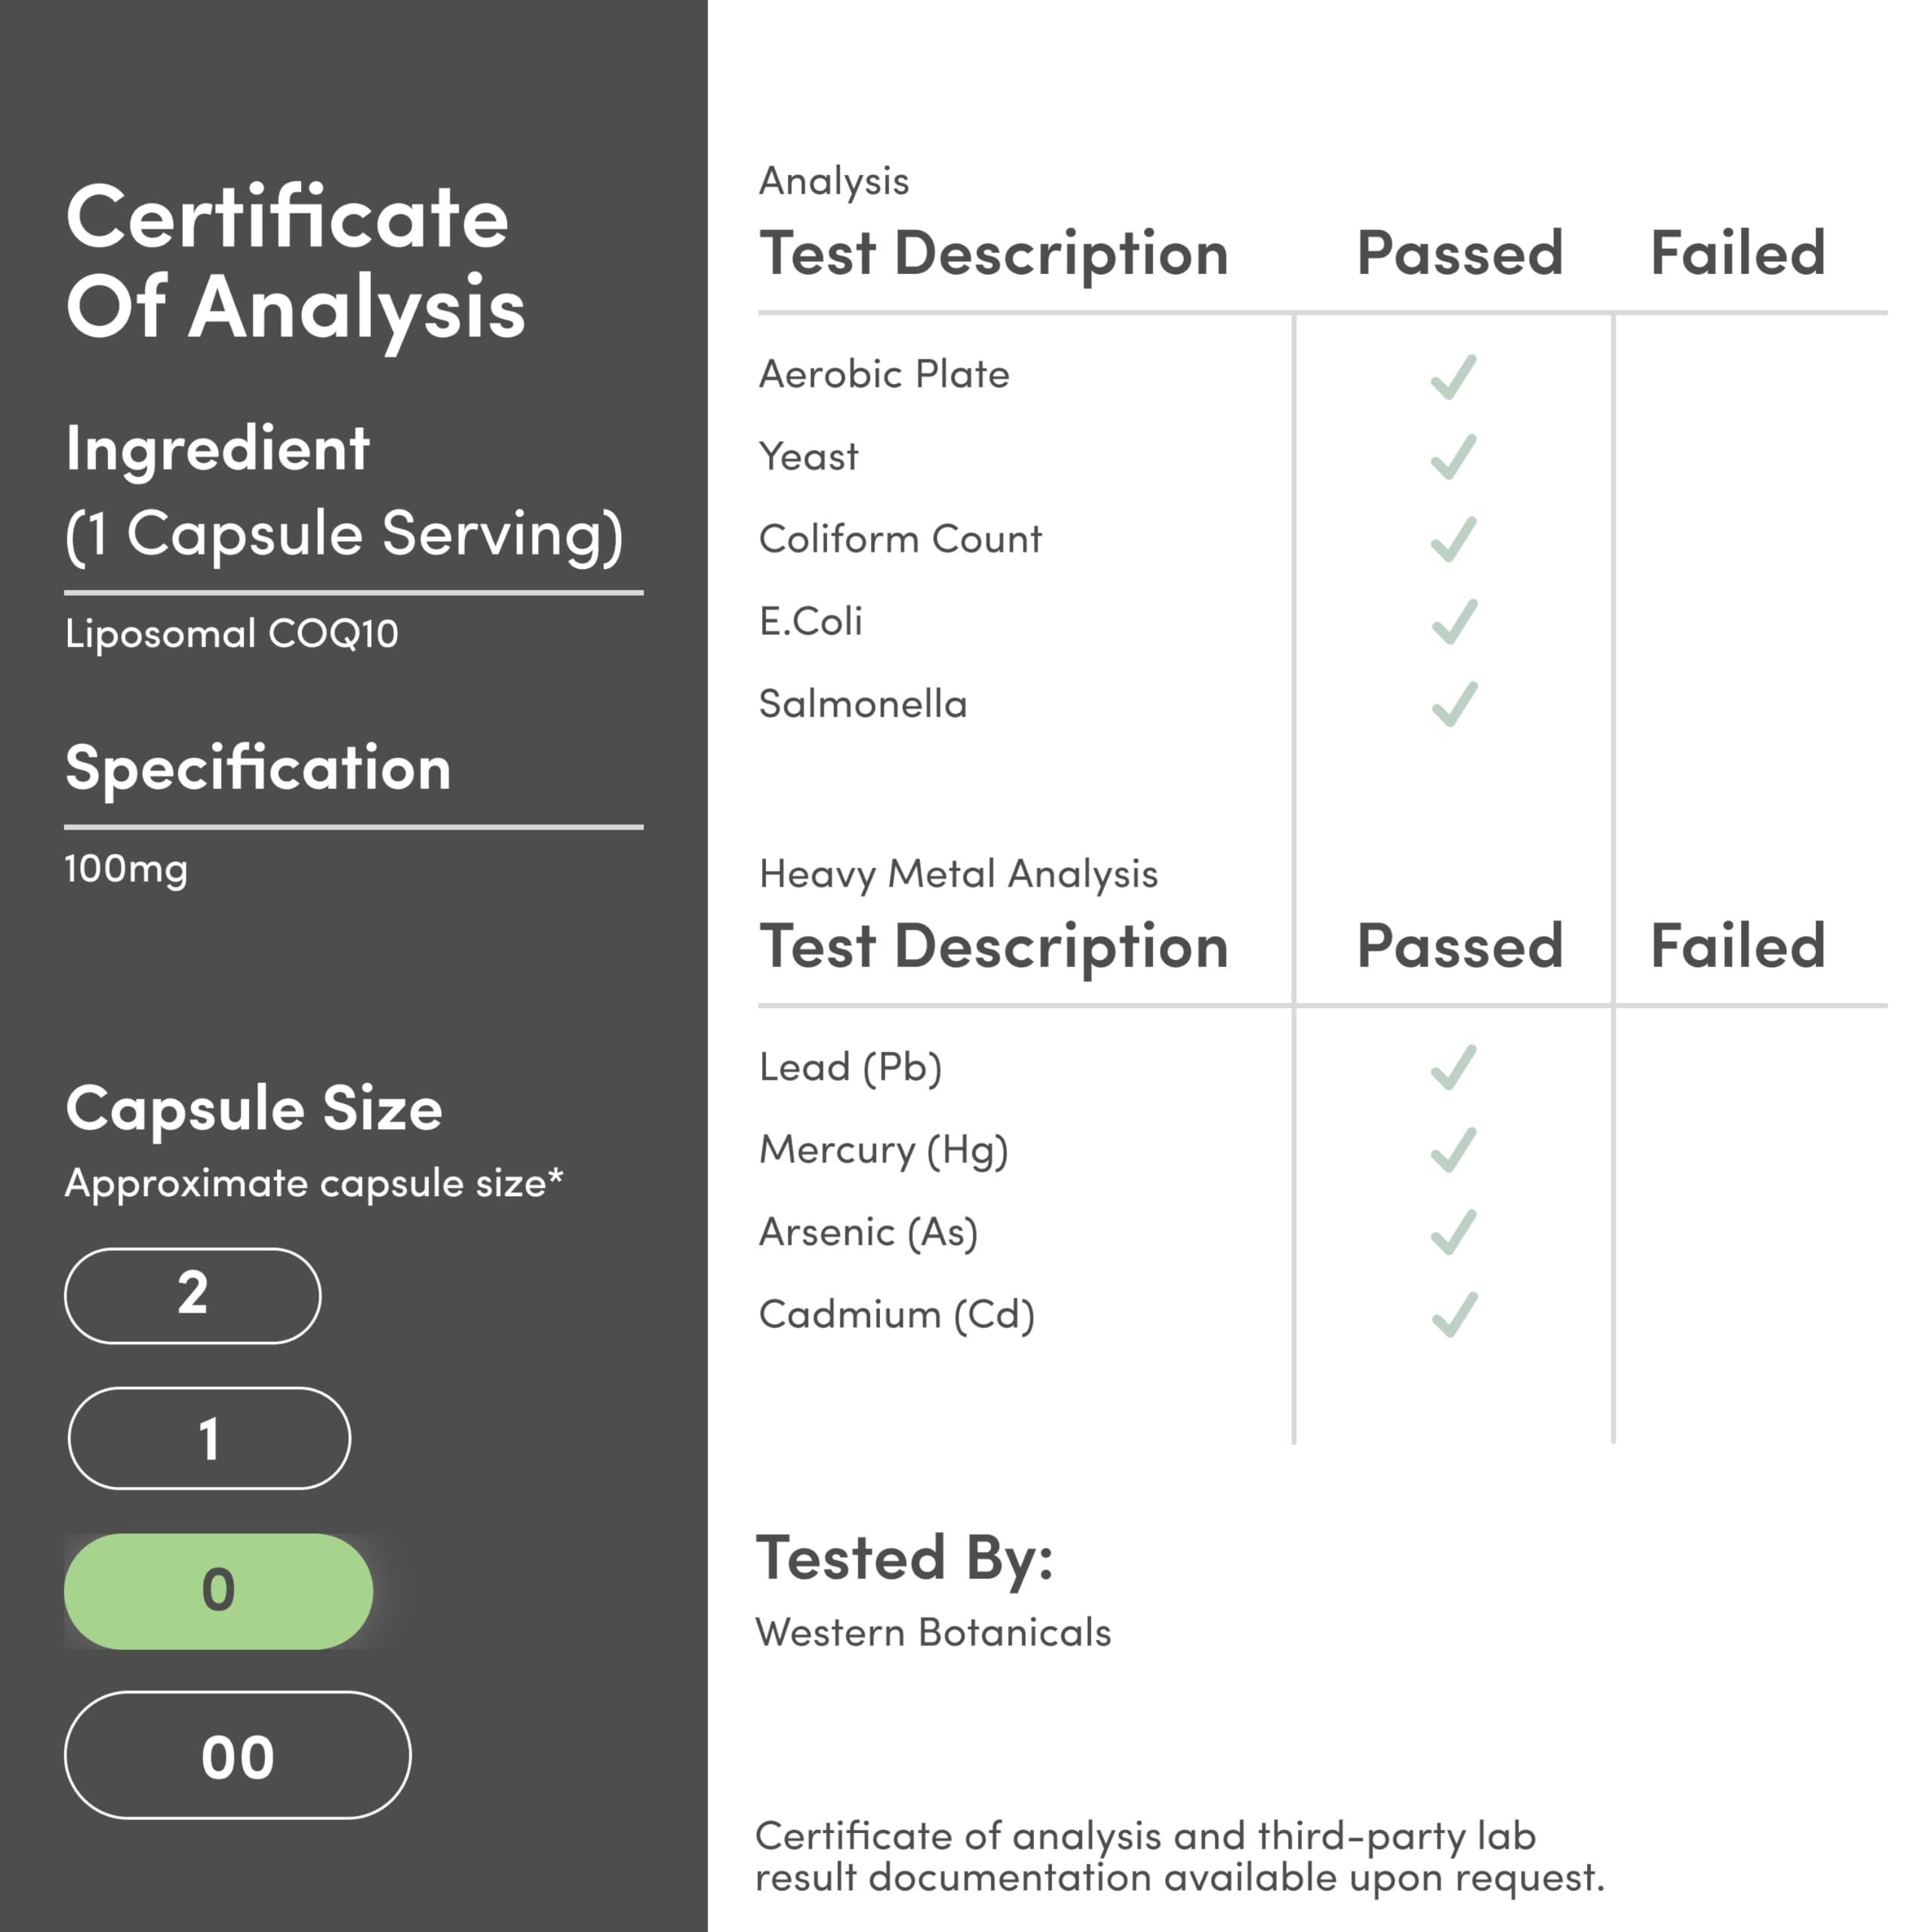
Task: Click Western Botanicals tester name
Action: (933, 1633)
